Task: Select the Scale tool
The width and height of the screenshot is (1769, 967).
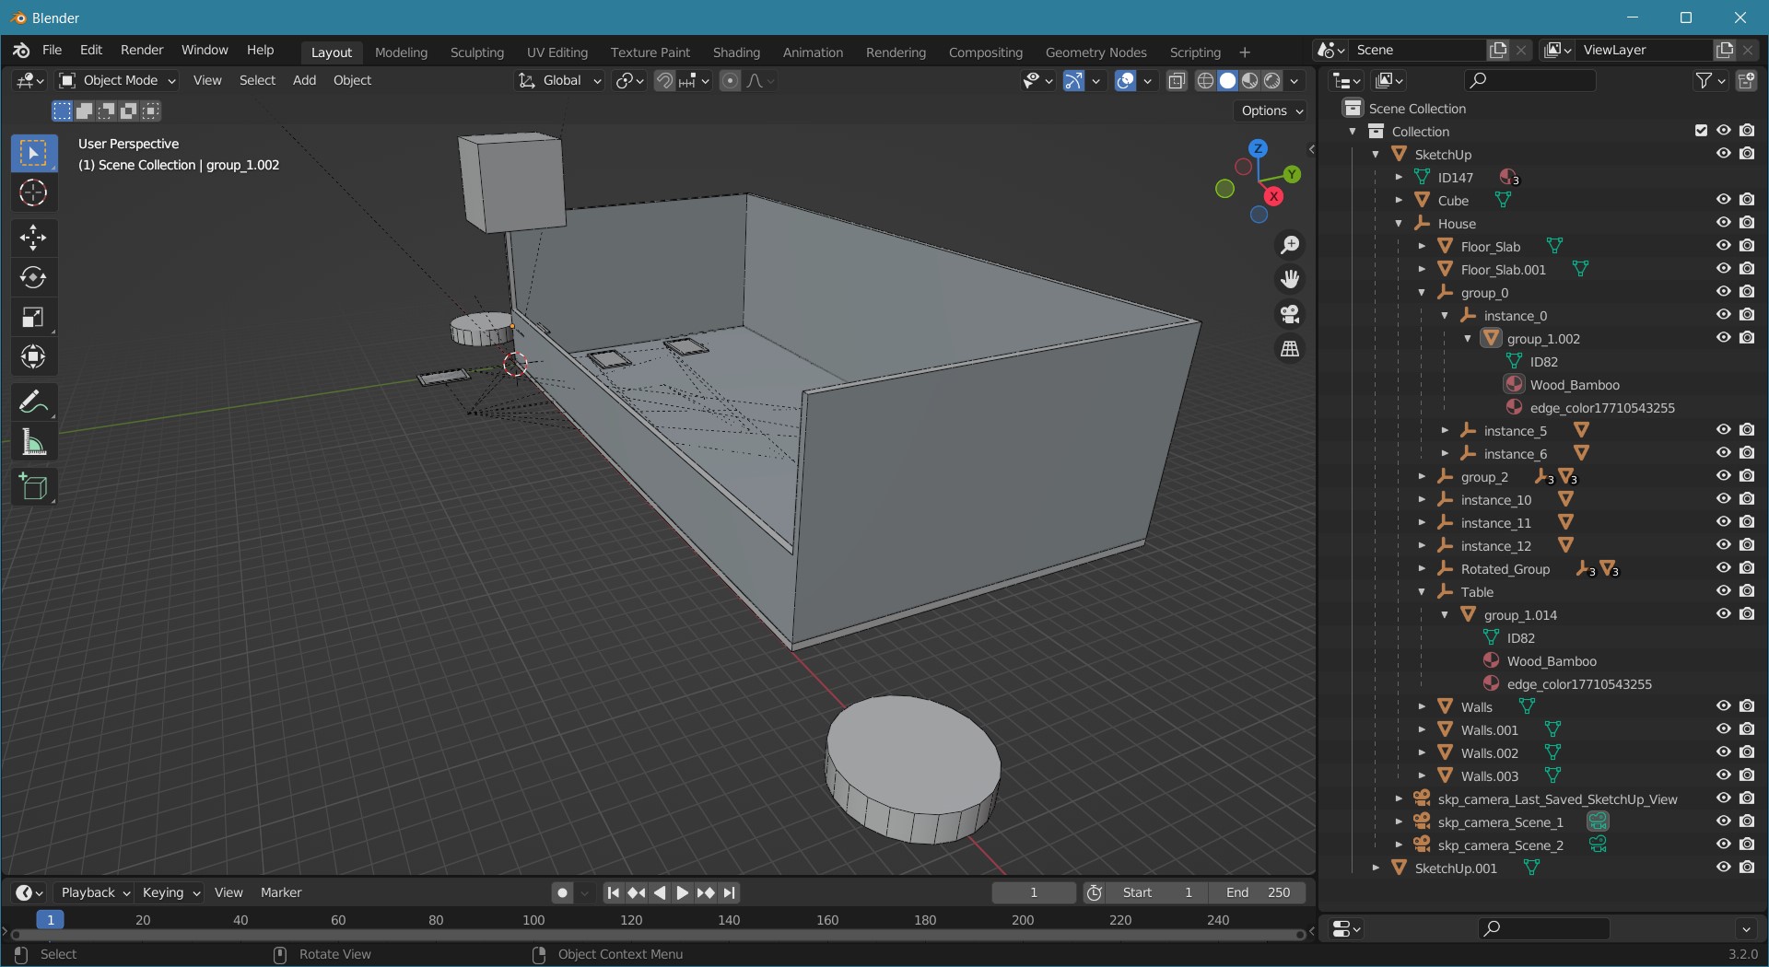Action: tap(33, 317)
